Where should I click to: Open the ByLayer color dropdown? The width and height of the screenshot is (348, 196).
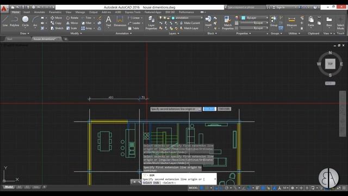[x=254, y=18]
